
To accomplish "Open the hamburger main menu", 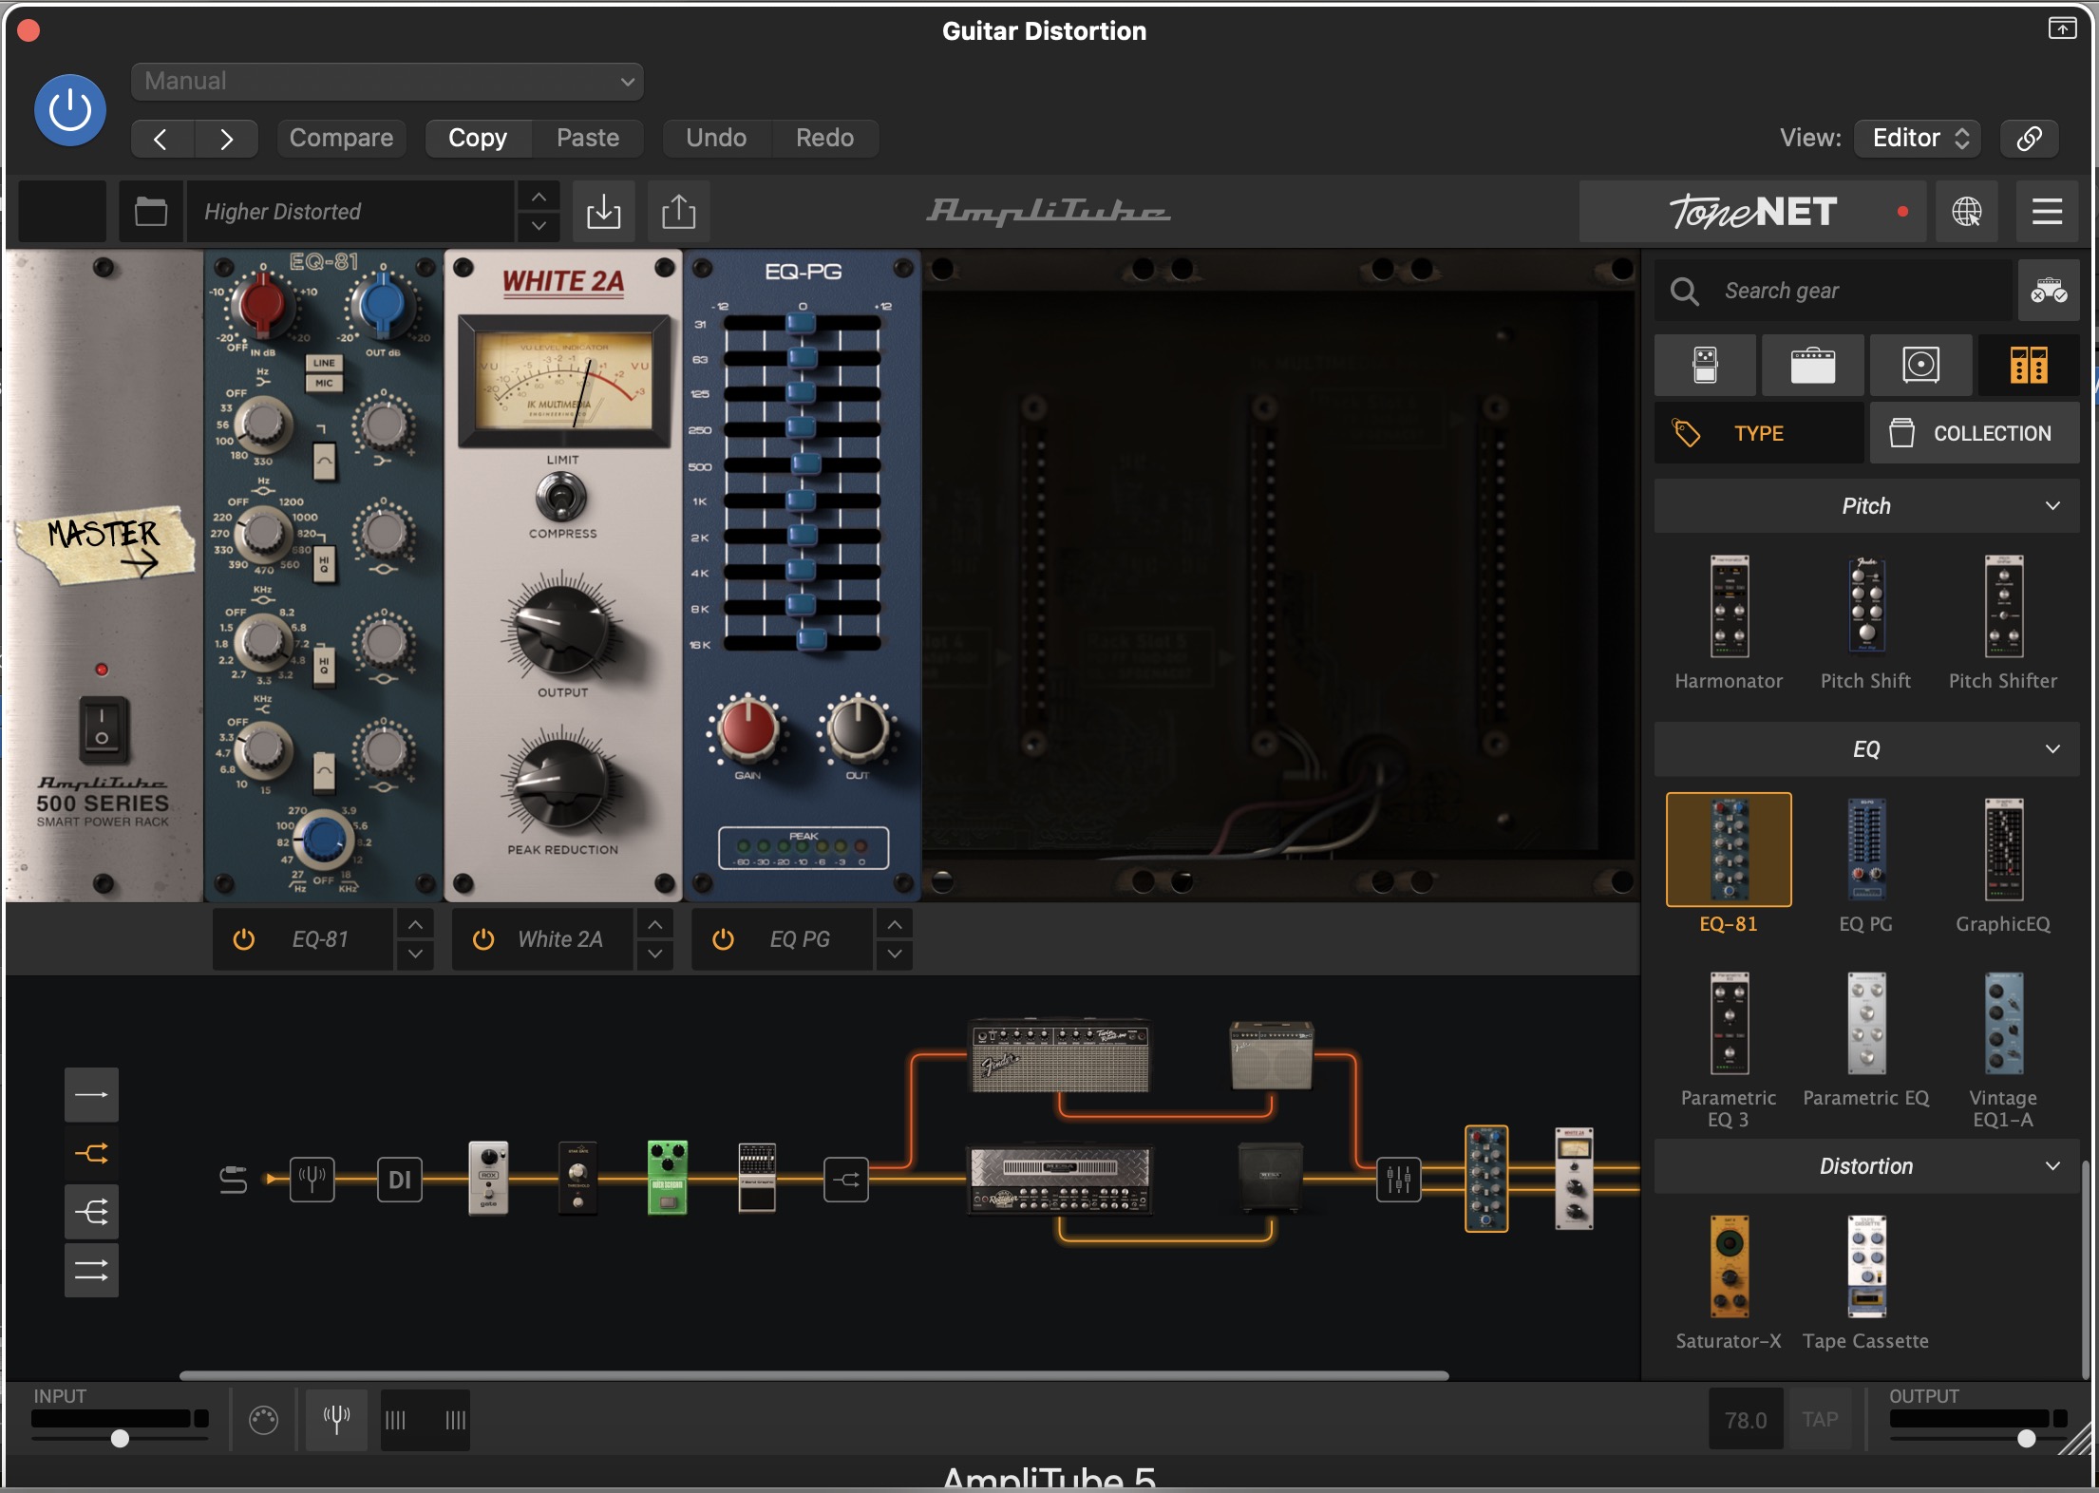I will (2047, 211).
